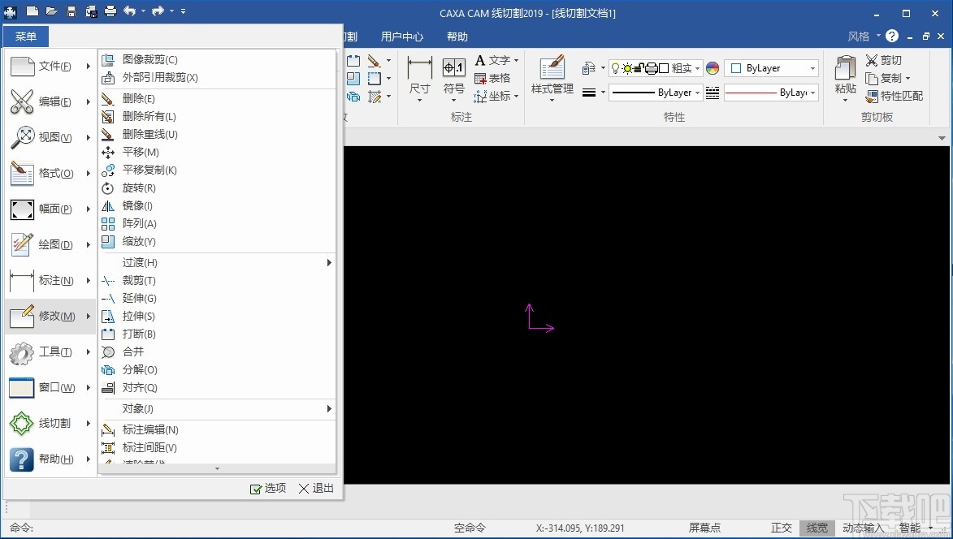
Task: Toggle 正交 Ortho mode in status bar
Action: (782, 528)
